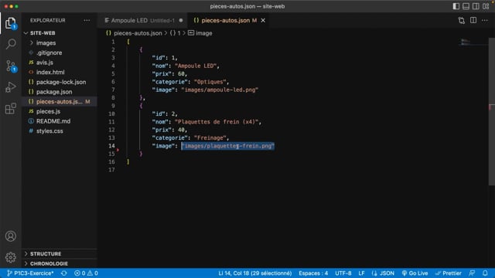Click the fold arrow marker beside line 15
Image resolution: width=495 pixels, height=278 pixels.
pos(118,150)
